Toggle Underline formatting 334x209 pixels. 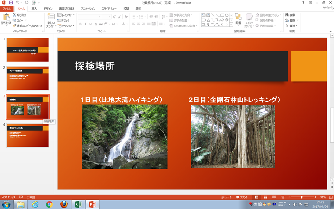point(90,24)
